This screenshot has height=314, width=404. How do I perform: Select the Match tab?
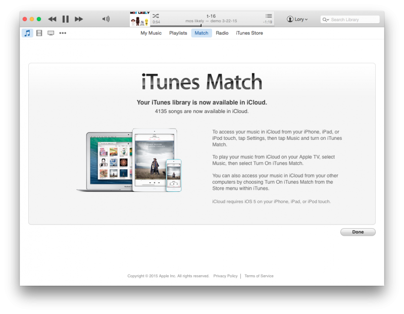coord(201,33)
